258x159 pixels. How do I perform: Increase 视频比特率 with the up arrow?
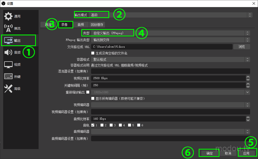point(248,77)
